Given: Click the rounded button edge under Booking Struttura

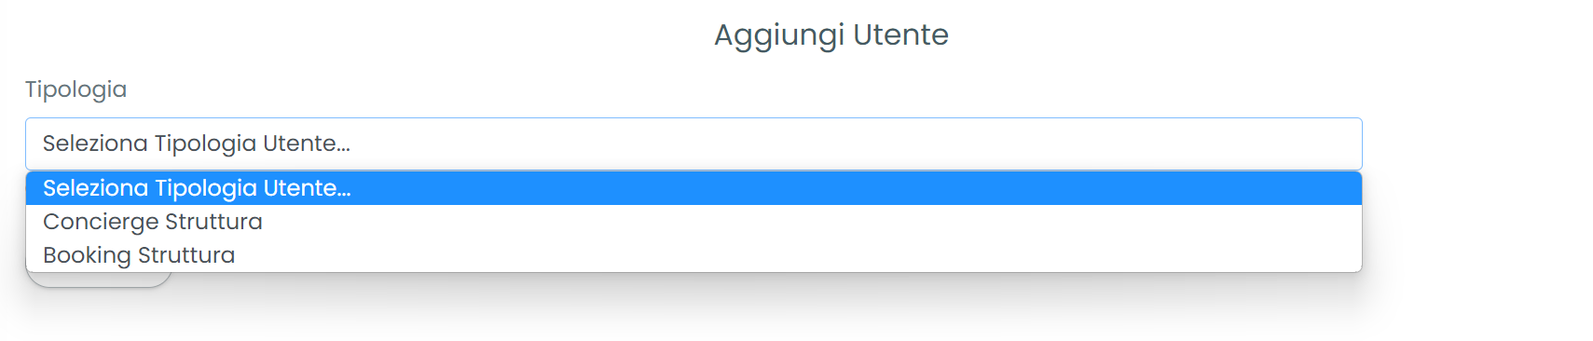Looking at the screenshot, I should tap(99, 280).
